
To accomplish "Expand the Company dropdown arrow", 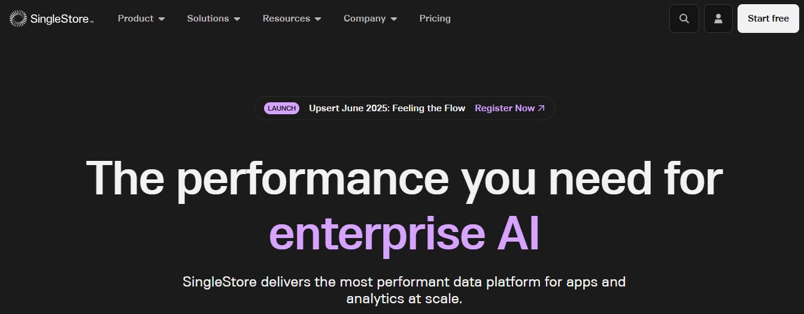I will click(393, 19).
